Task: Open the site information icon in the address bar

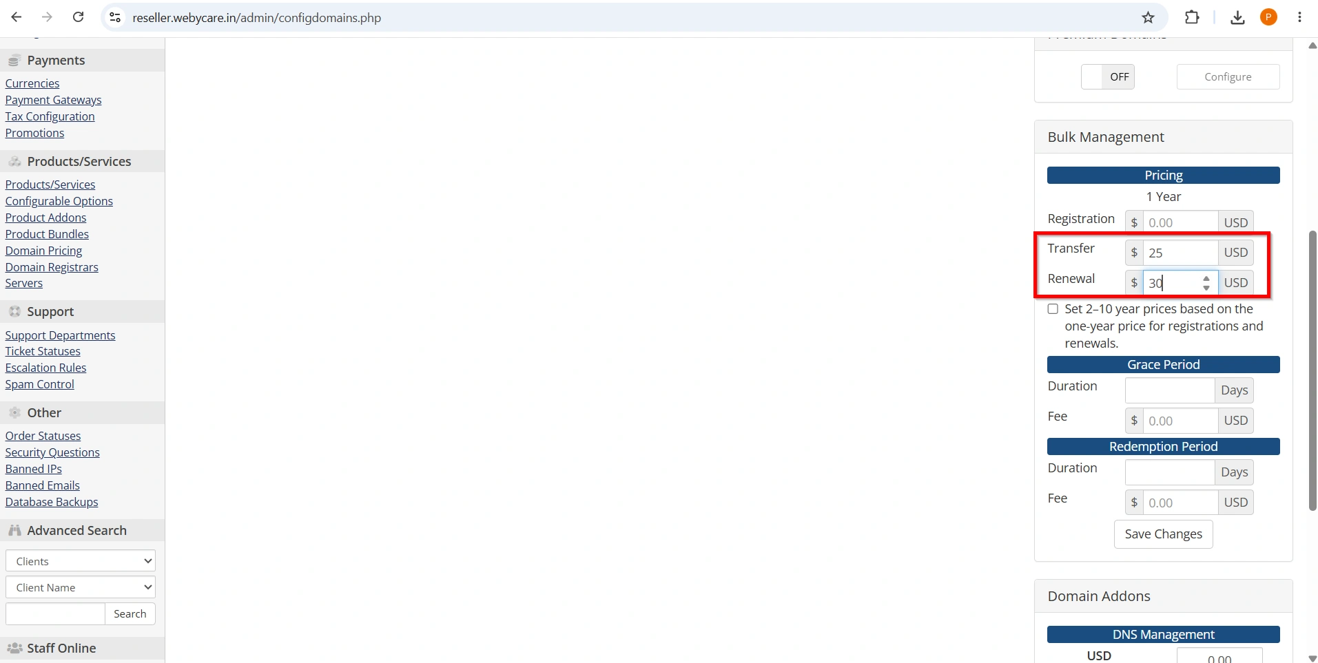Action: coord(115,17)
